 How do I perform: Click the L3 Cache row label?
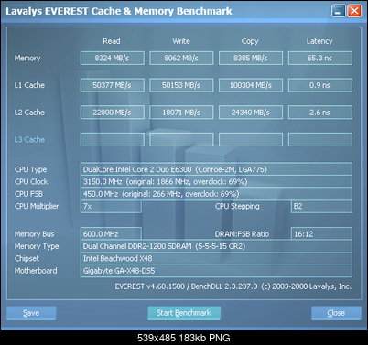(x=29, y=140)
